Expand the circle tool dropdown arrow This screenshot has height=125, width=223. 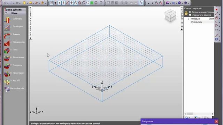tap(220, 18)
